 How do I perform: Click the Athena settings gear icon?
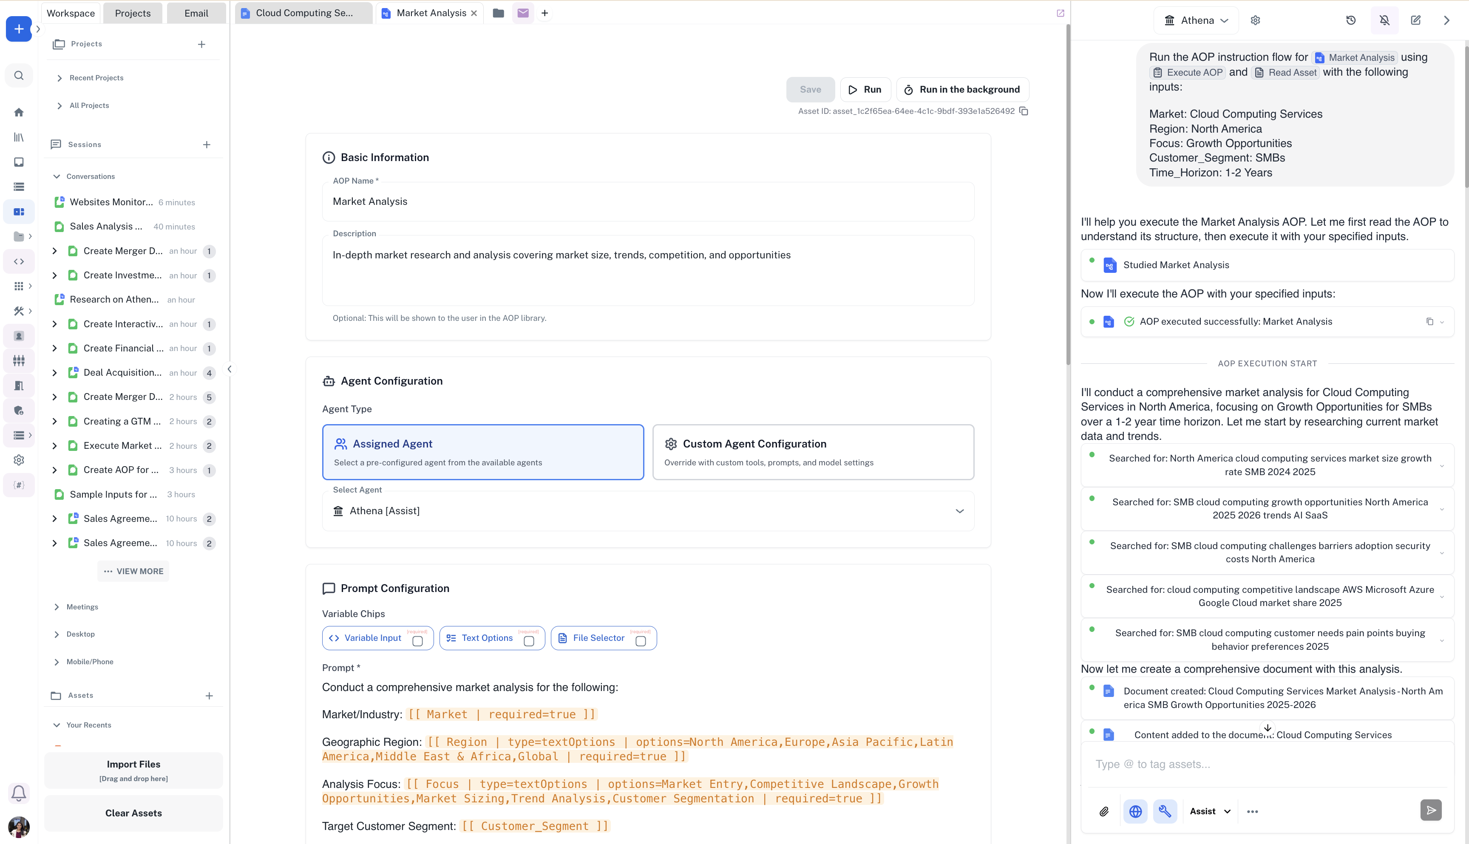pos(1255,20)
